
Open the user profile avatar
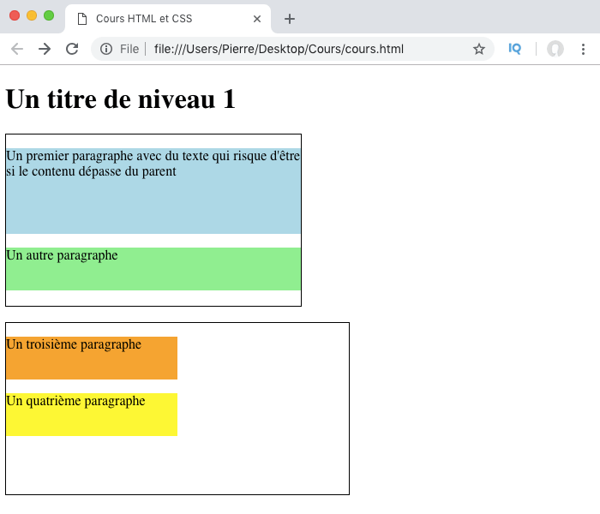[x=555, y=49]
